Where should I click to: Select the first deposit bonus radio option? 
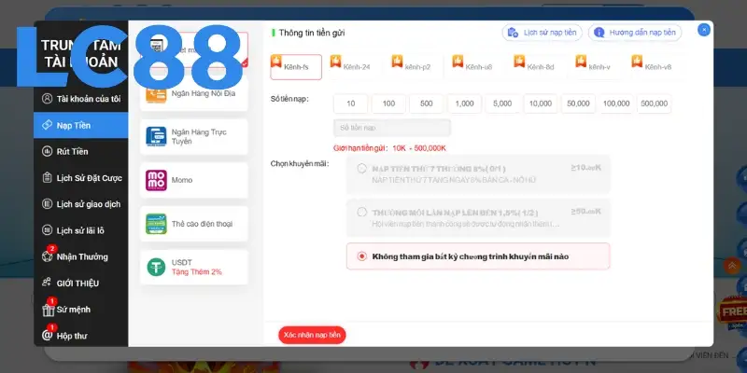(362, 170)
